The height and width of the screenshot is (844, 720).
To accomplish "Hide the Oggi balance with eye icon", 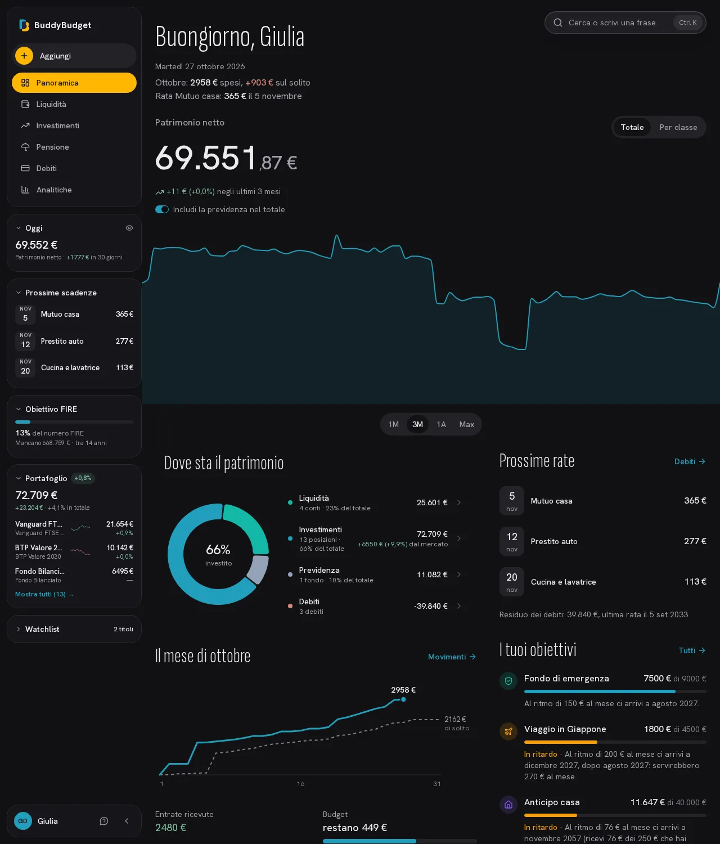I will click(129, 228).
